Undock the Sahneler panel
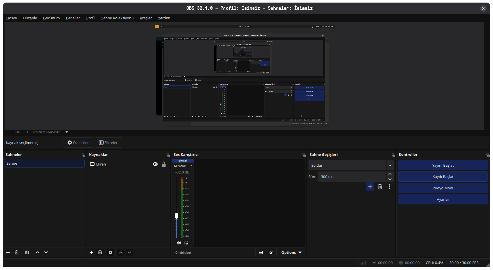The height and width of the screenshot is (270, 493). click(83, 155)
